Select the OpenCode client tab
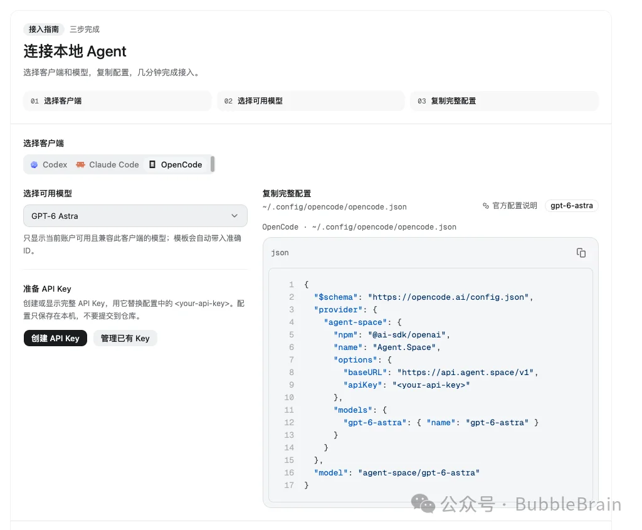 coord(176,165)
